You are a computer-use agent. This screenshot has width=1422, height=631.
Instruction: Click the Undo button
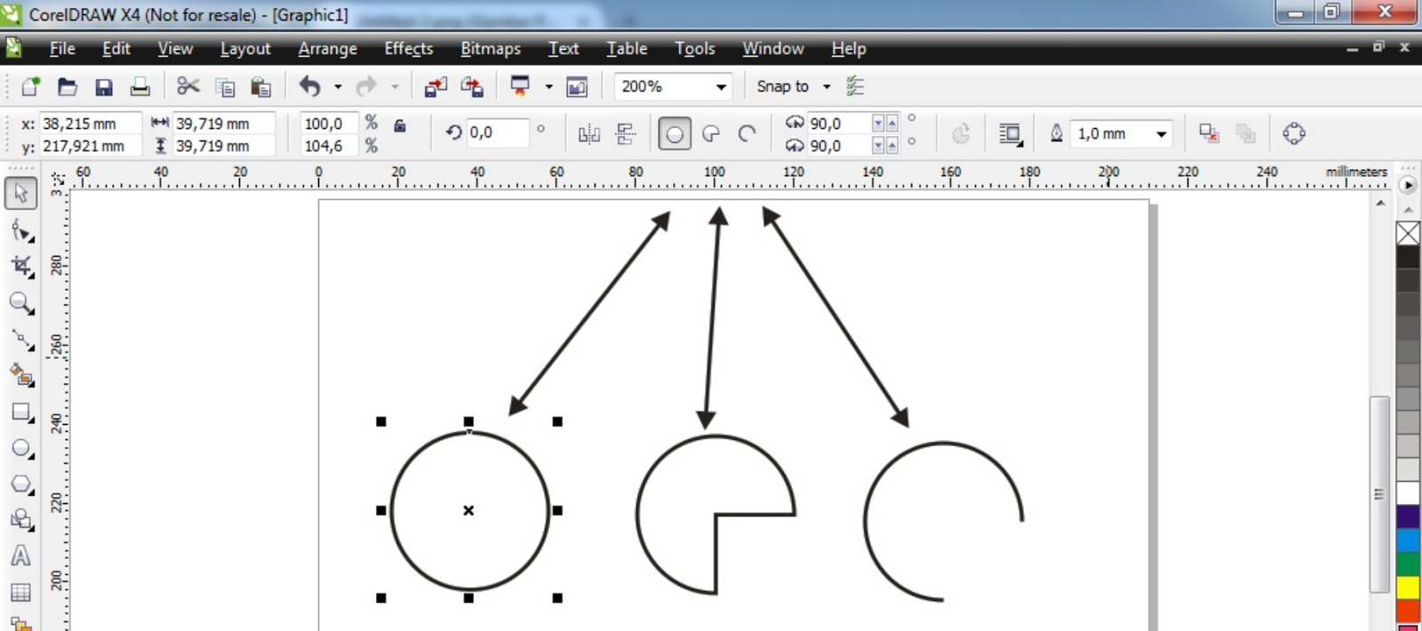[x=309, y=86]
